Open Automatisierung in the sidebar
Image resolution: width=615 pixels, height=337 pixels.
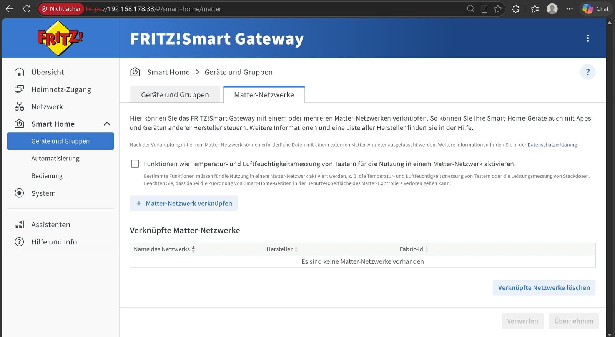click(55, 159)
